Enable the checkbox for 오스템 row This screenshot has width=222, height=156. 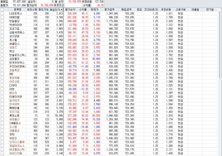pyautogui.click(x=2, y=127)
